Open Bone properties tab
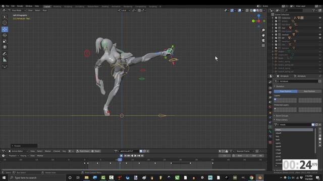 tap(270, 132)
